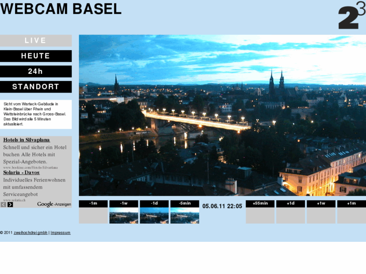Click the main Basel webcam image
The image size is (366, 274).
click(x=223, y=115)
